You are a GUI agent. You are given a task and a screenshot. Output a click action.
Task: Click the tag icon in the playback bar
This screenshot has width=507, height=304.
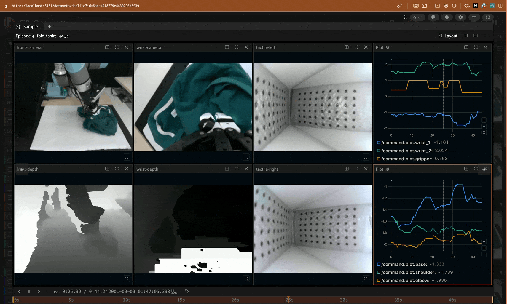click(x=187, y=292)
